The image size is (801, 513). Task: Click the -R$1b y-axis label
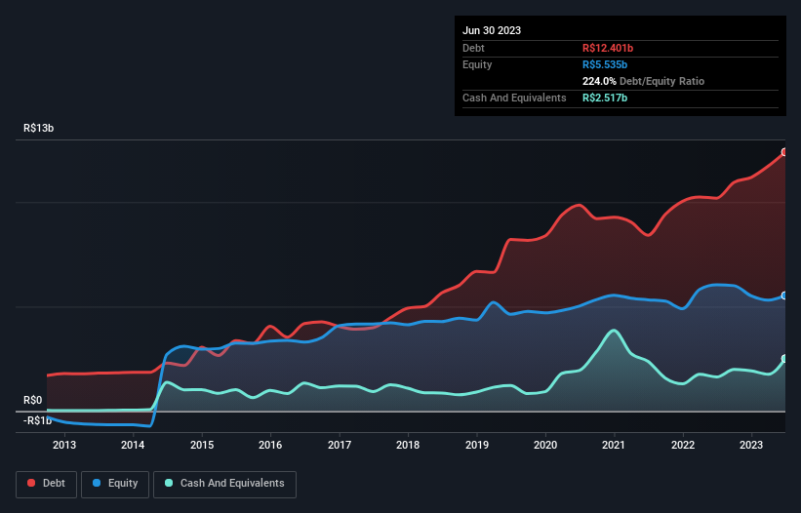[39, 420]
